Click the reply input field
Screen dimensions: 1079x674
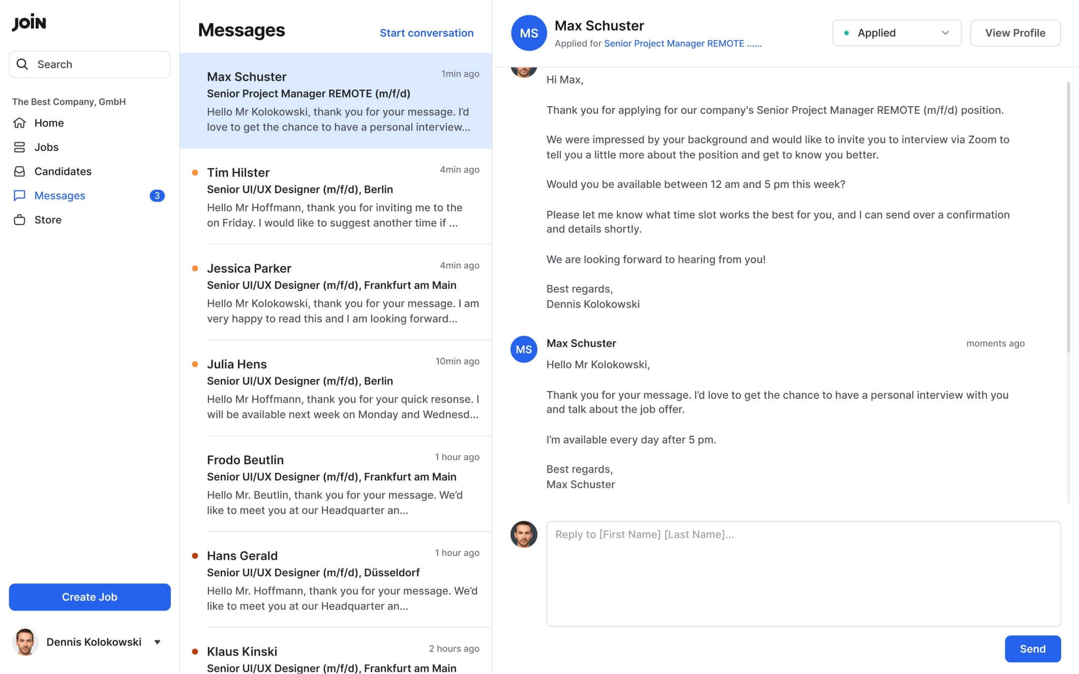[803, 573]
